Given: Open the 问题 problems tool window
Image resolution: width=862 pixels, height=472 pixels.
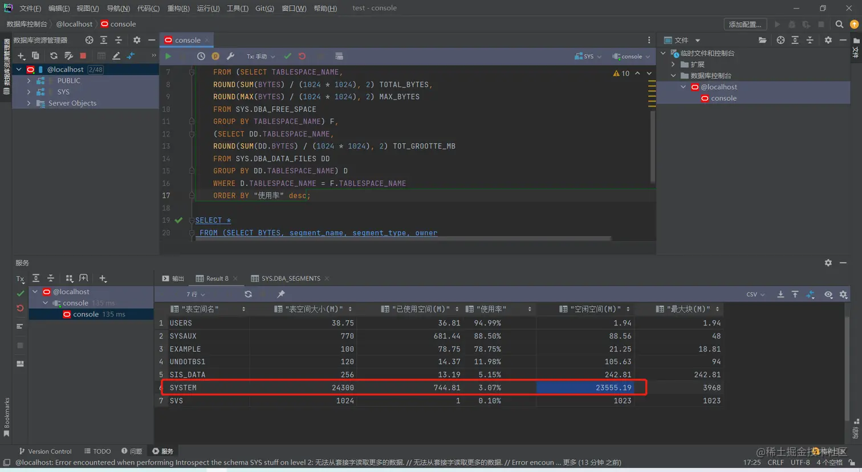Looking at the screenshot, I should (x=132, y=451).
